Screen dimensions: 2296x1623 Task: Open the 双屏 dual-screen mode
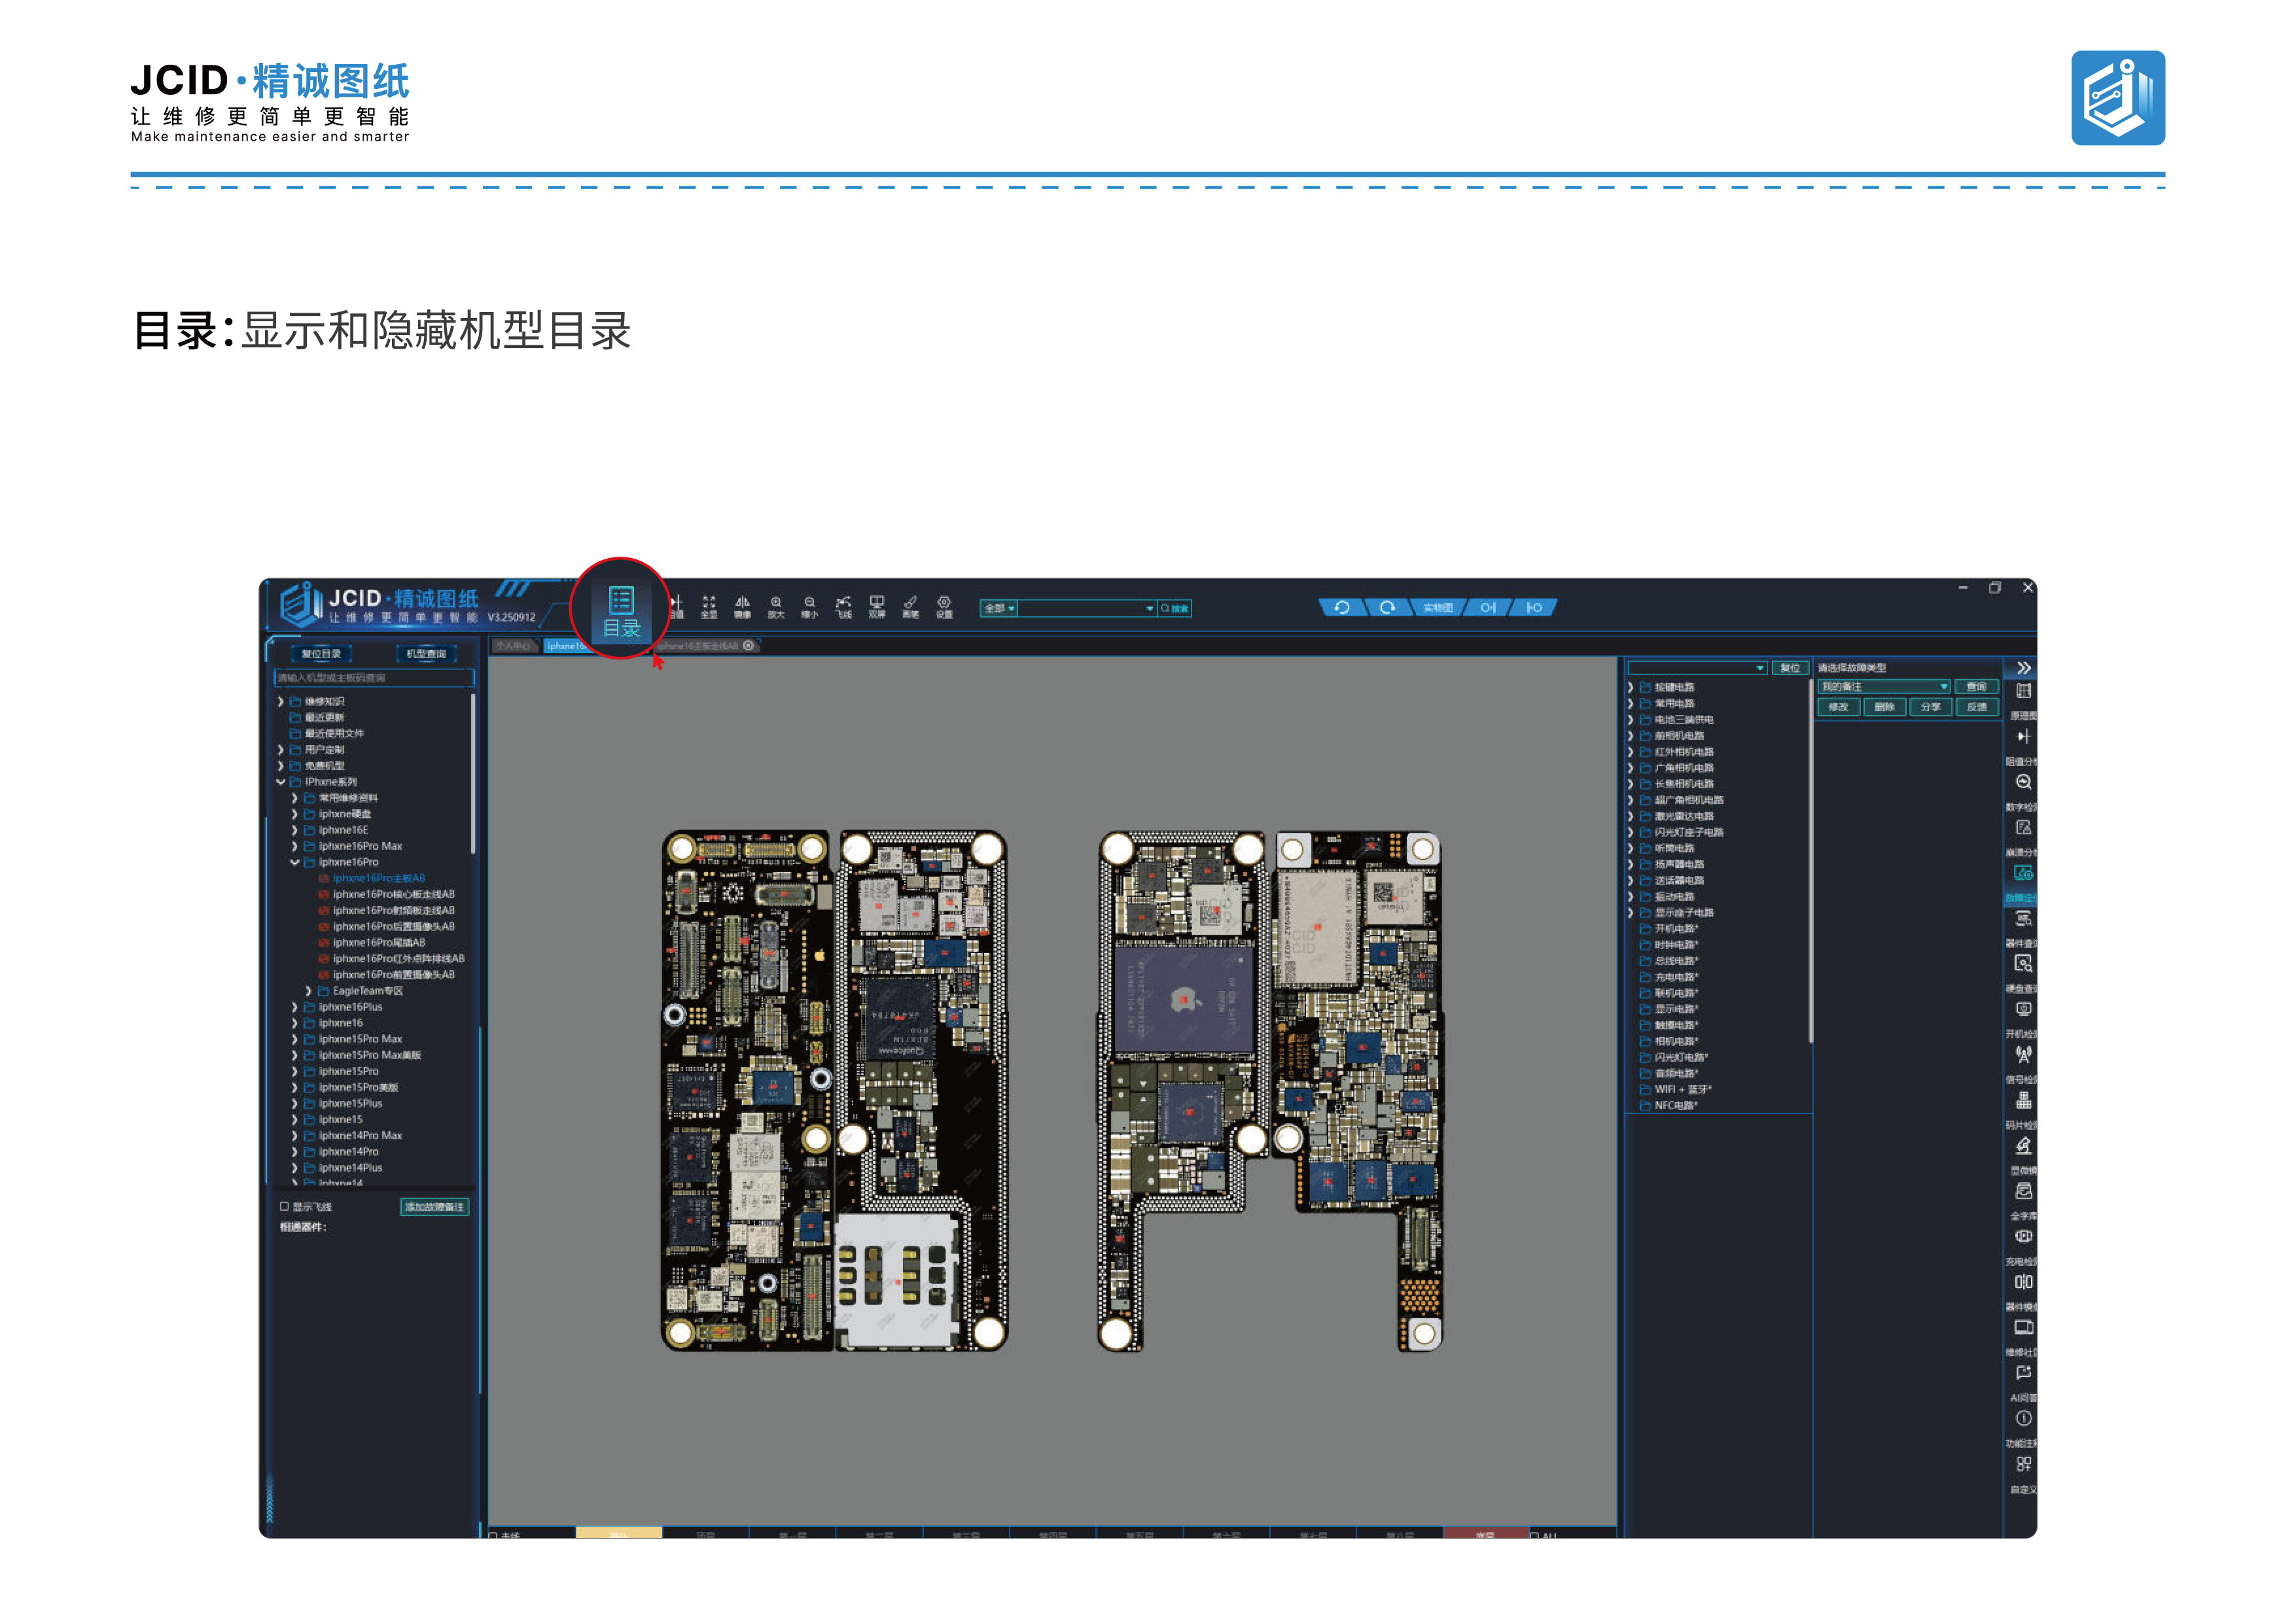[x=877, y=607]
